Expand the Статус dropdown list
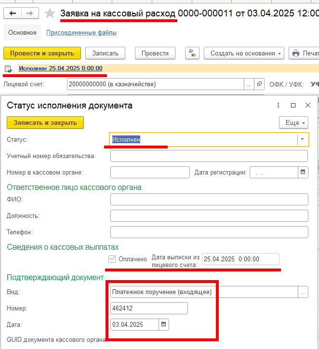The height and width of the screenshot is (349, 319). click(x=302, y=139)
